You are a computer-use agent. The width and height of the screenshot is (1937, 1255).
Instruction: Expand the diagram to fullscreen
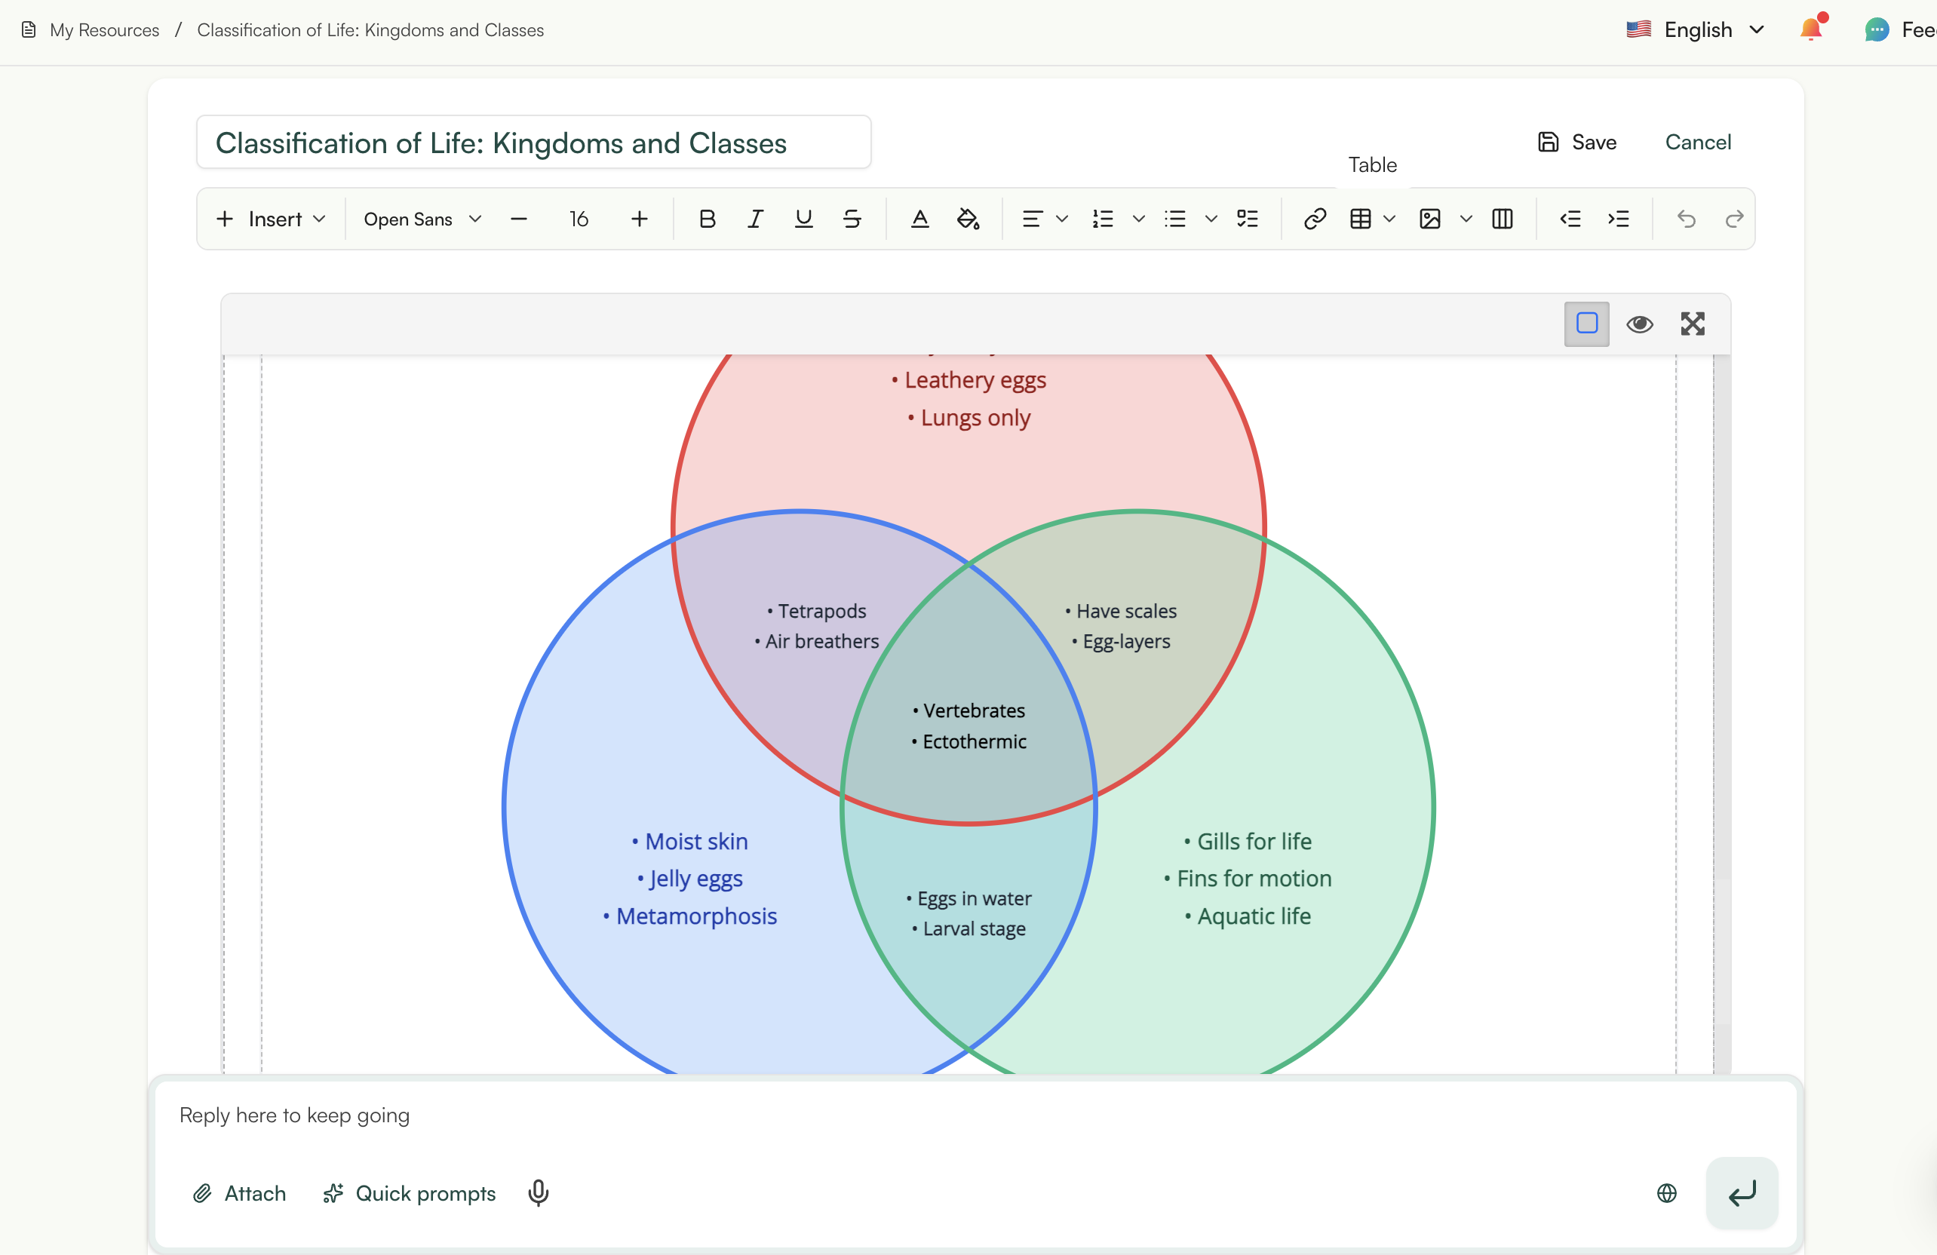coord(1693,324)
